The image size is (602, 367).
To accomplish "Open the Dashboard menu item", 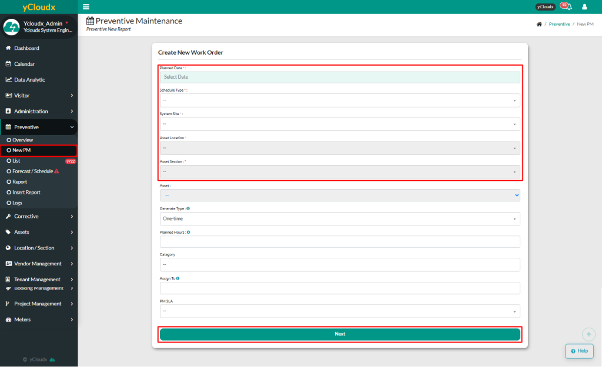I will (x=27, y=48).
